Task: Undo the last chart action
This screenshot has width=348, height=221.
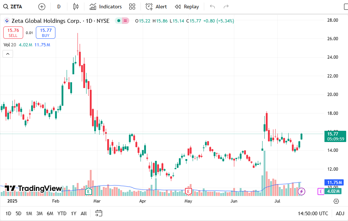Action: (x=213, y=7)
